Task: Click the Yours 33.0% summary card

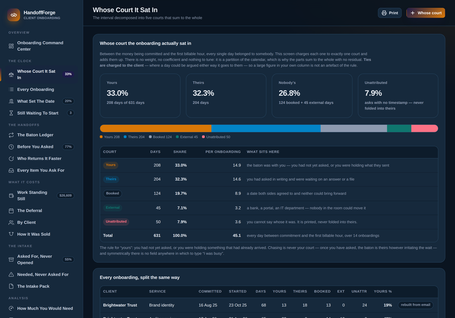Action: pos(140,95)
